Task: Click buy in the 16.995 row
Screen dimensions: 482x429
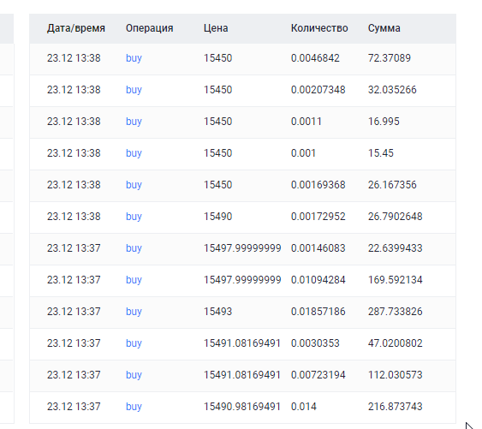Action: point(134,122)
